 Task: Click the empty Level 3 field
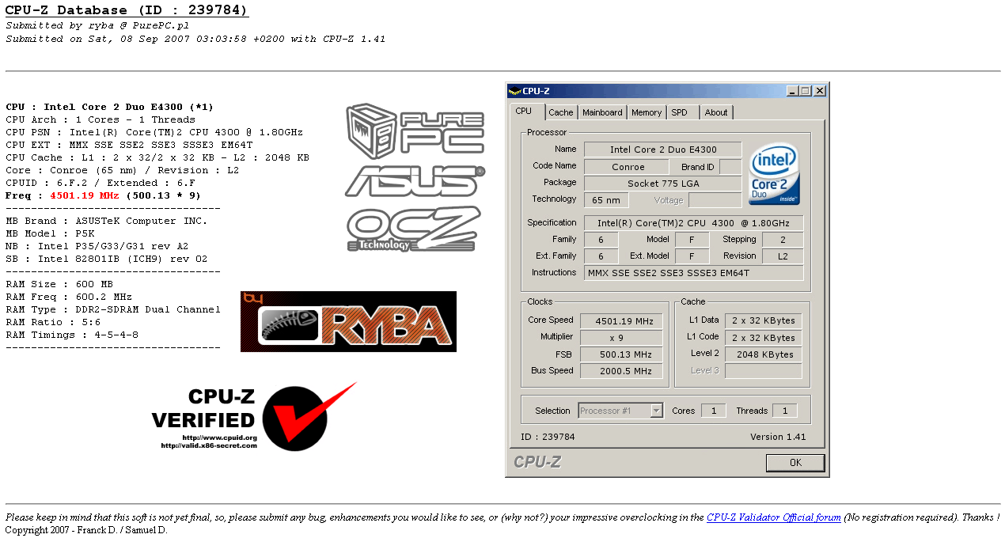point(764,371)
